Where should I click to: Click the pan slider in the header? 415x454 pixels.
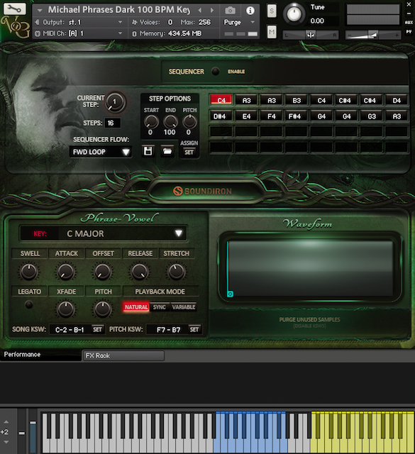click(311, 35)
